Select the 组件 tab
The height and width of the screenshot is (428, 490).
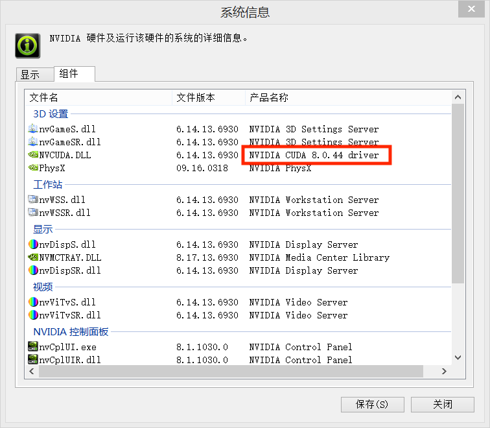75,74
